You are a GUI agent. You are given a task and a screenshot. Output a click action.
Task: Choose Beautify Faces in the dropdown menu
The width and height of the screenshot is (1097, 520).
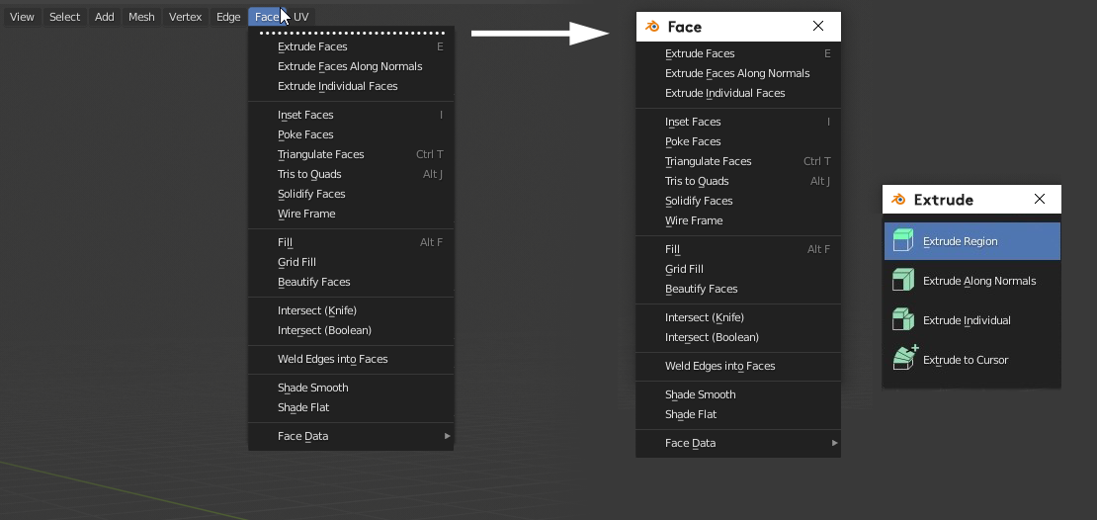pos(351,282)
